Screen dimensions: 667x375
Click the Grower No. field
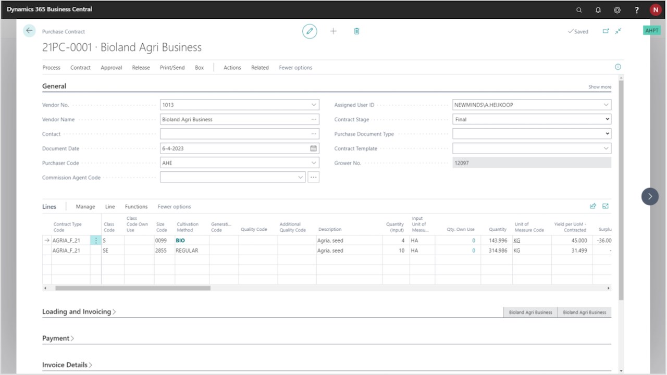coord(532,163)
